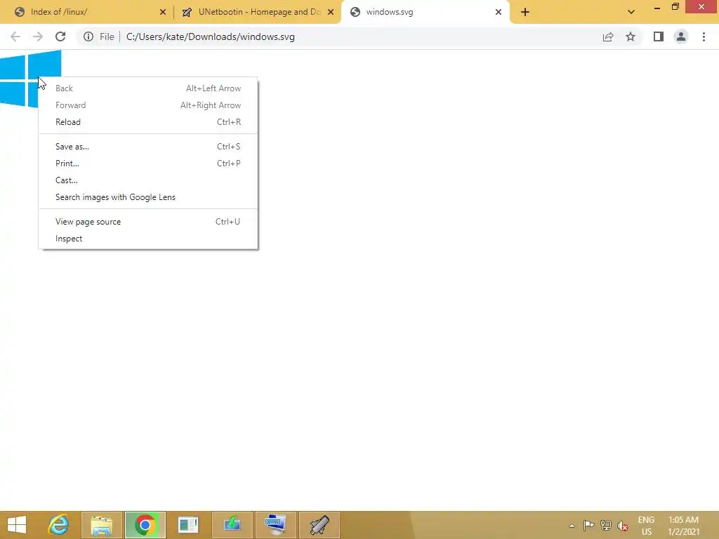This screenshot has width=719, height=539.
Task: Click the browser Forward arrow button
Action: coord(38,36)
